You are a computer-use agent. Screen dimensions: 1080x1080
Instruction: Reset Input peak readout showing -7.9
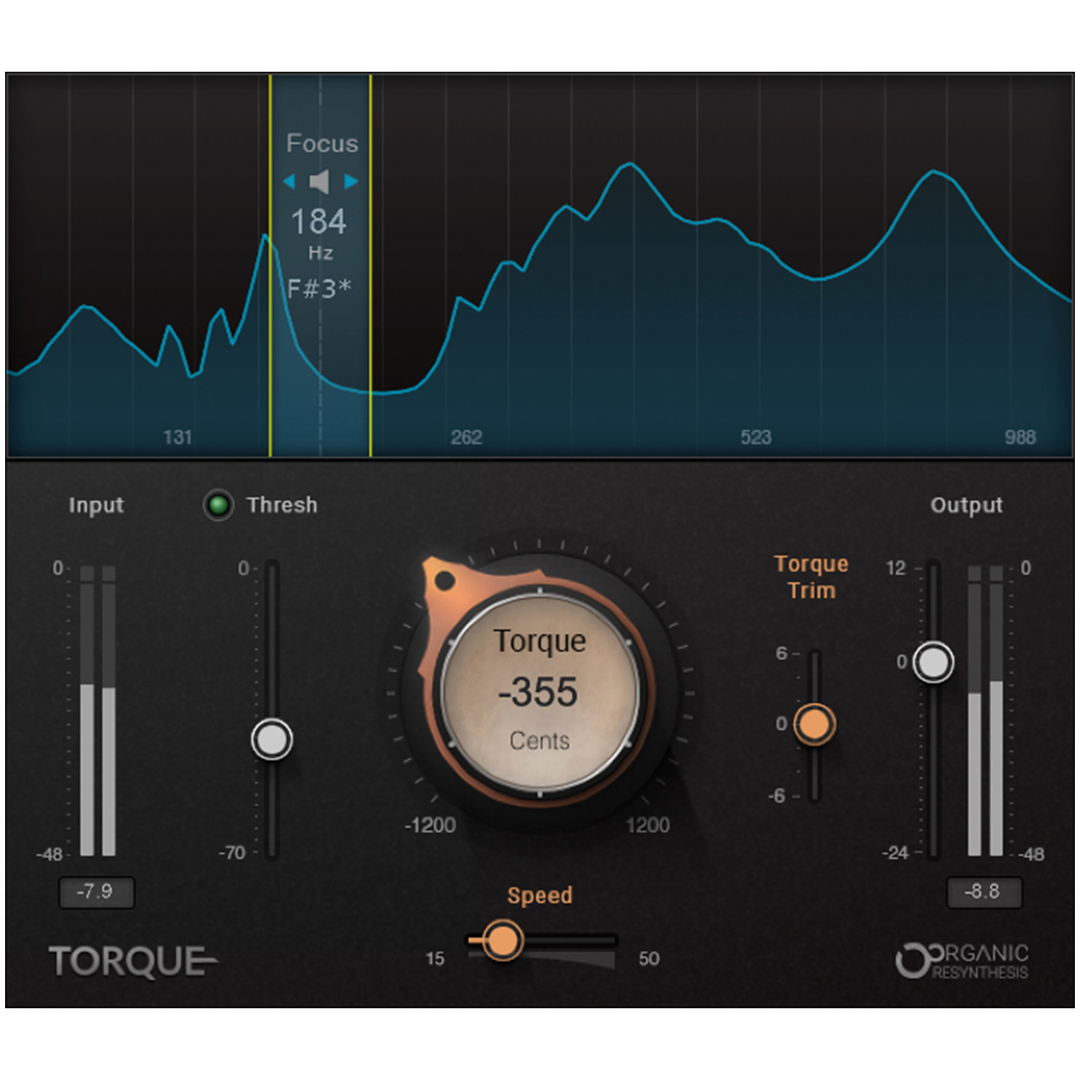(95, 892)
